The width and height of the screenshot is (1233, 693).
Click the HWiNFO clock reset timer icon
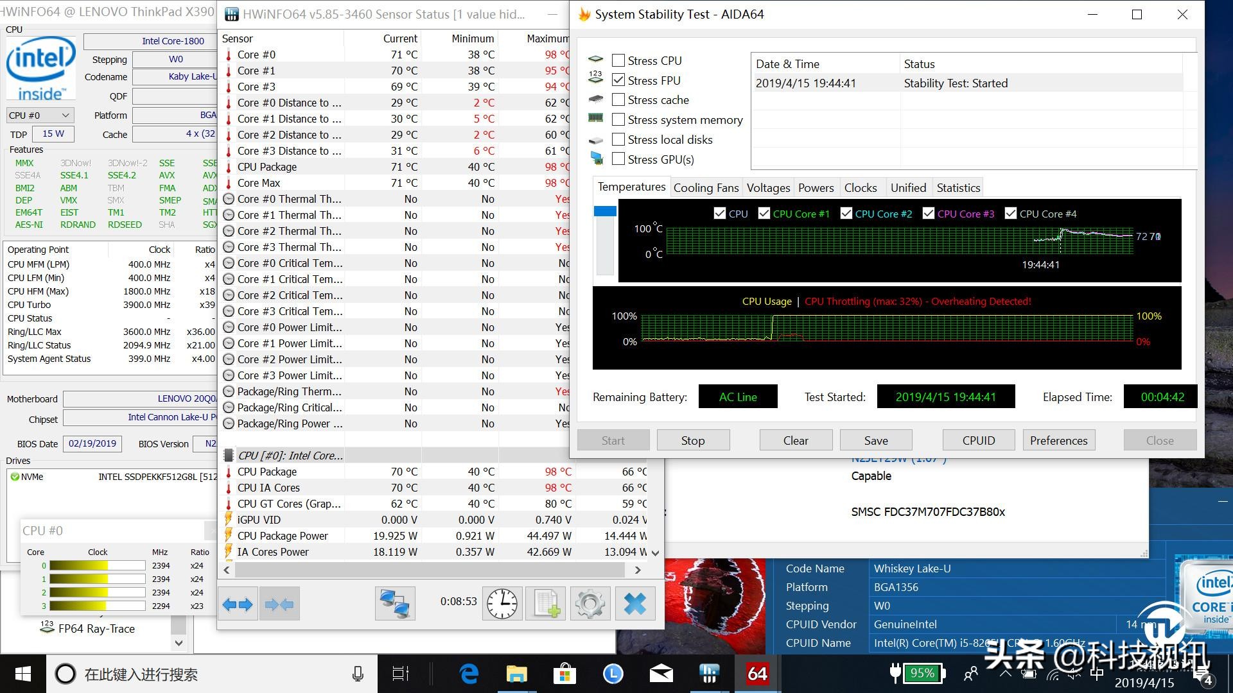[502, 604]
